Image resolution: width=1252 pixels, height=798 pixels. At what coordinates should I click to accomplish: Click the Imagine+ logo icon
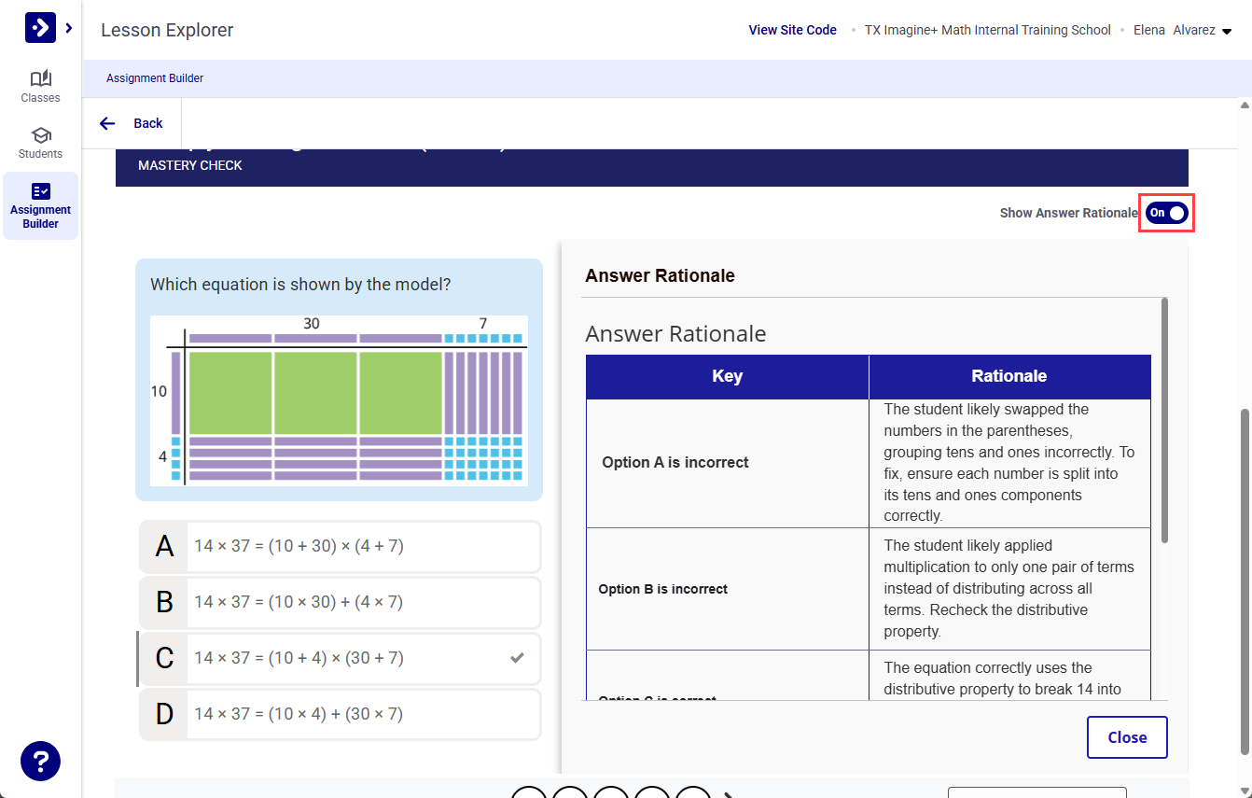pyautogui.click(x=37, y=27)
